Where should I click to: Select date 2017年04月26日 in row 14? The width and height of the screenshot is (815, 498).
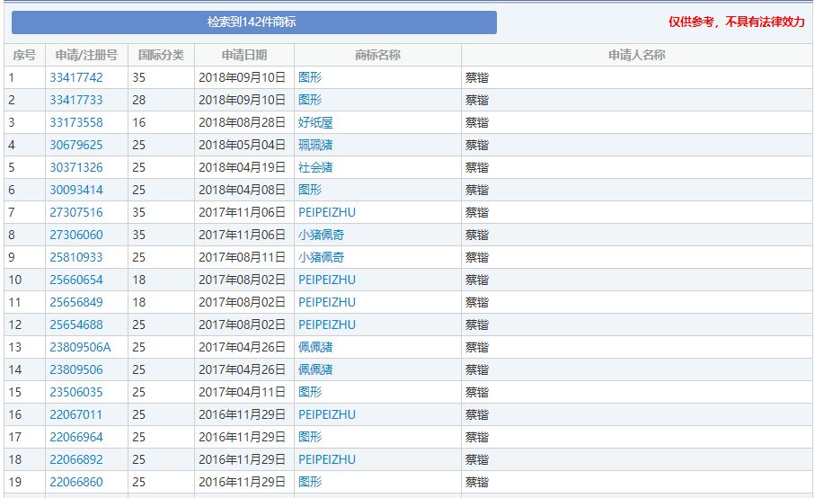point(243,369)
